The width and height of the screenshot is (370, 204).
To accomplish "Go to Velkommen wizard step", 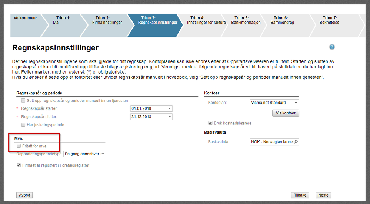I will click(x=26, y=25).
